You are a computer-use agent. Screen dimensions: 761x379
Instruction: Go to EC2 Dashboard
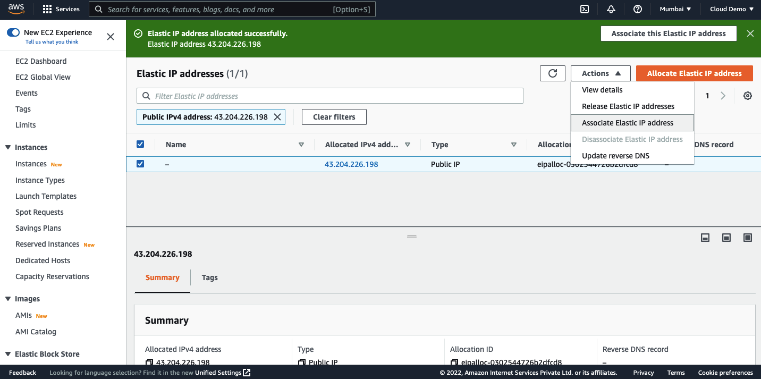coord(41,61)
